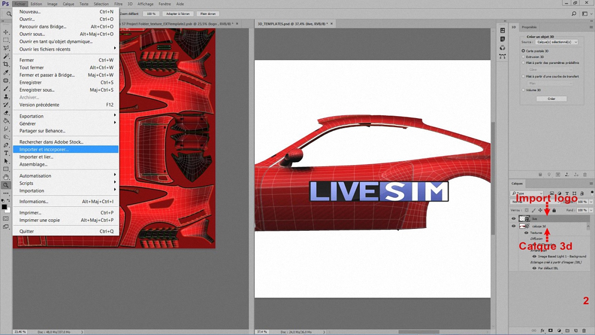Expand the Automatisation submenu

pyautogui.click(x=66, y=176)
